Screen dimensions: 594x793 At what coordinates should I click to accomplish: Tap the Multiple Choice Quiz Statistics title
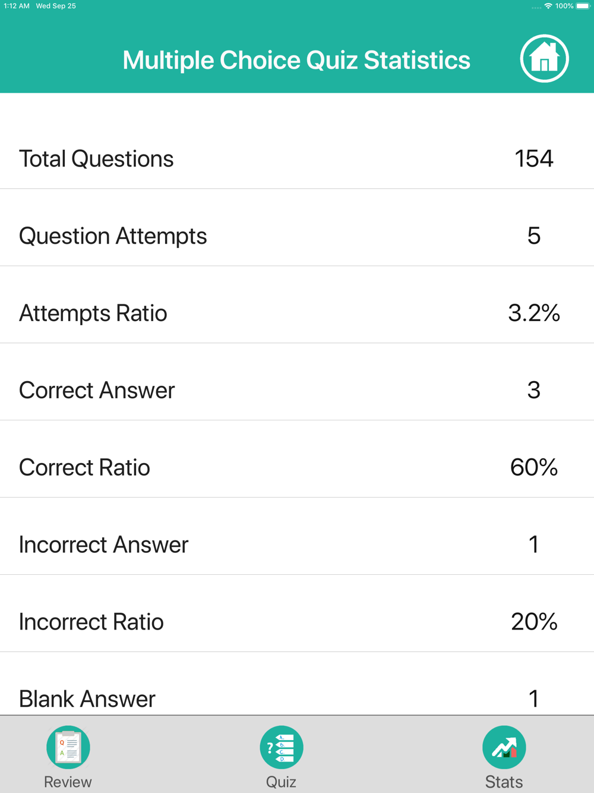[296, 60]
